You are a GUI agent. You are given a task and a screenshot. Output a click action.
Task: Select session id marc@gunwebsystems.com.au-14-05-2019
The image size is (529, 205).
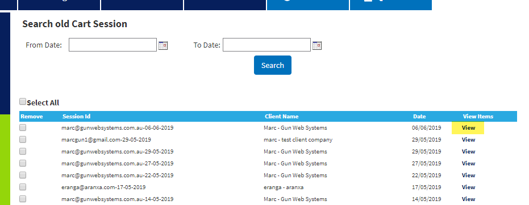coord(118,199)
